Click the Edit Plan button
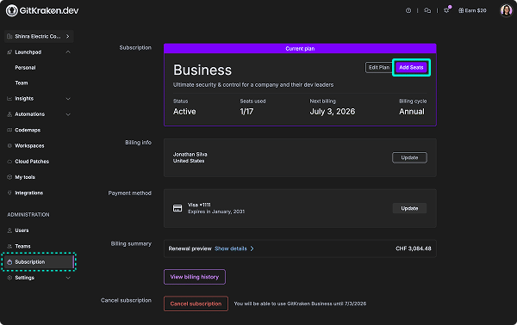Screen dimensions: 517x325 coord(379,67)
